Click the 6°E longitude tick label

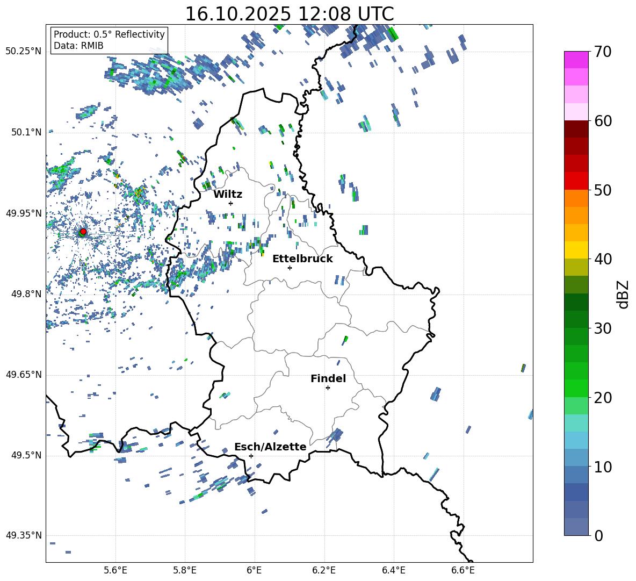point(254,569)
